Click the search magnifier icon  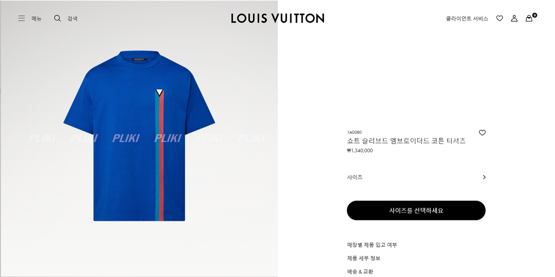coord(58,18)
